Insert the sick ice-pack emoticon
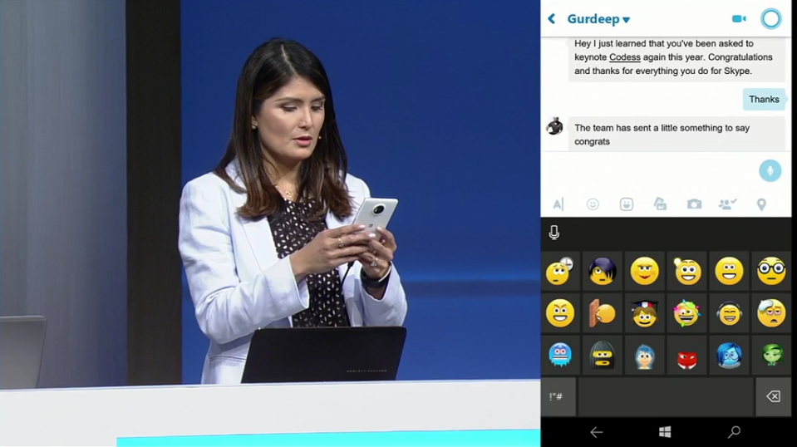This screenshot has width=797, height=447. [x=771, y=313]
